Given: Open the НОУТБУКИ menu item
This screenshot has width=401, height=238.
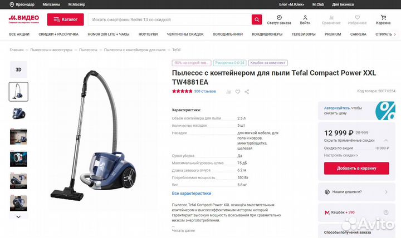Looking at the screenshot, I should [x=148, y=34].
